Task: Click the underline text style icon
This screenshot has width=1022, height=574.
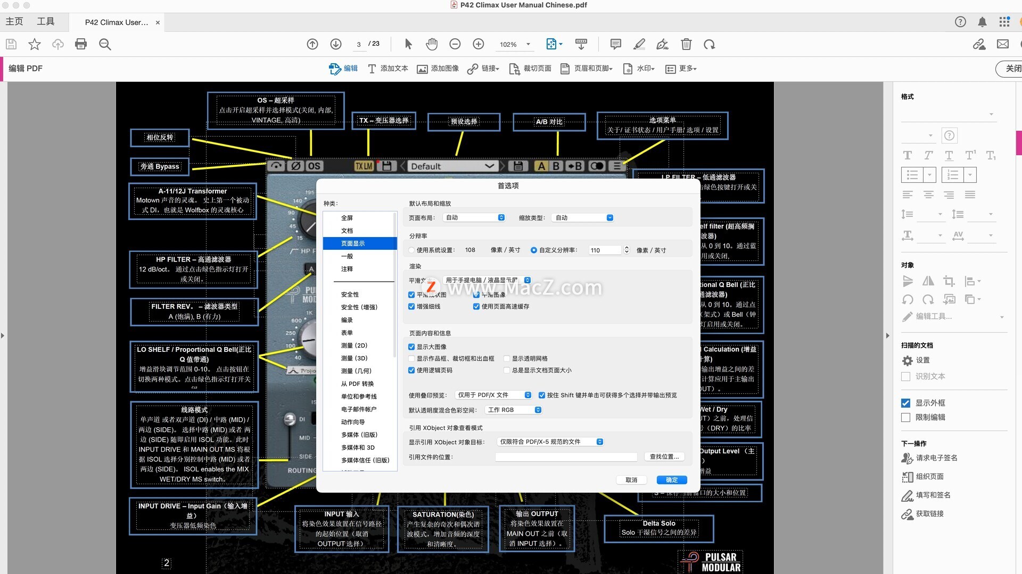Action: point(949,155)
